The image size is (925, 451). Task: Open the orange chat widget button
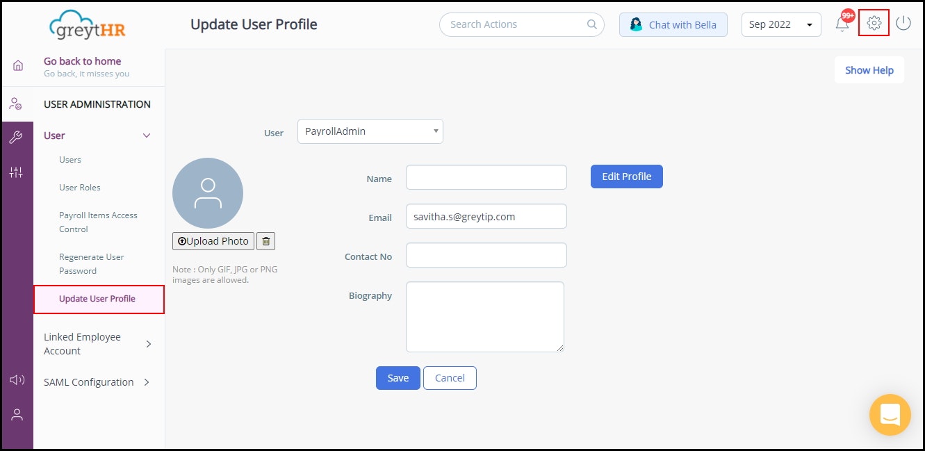[890, 415]
